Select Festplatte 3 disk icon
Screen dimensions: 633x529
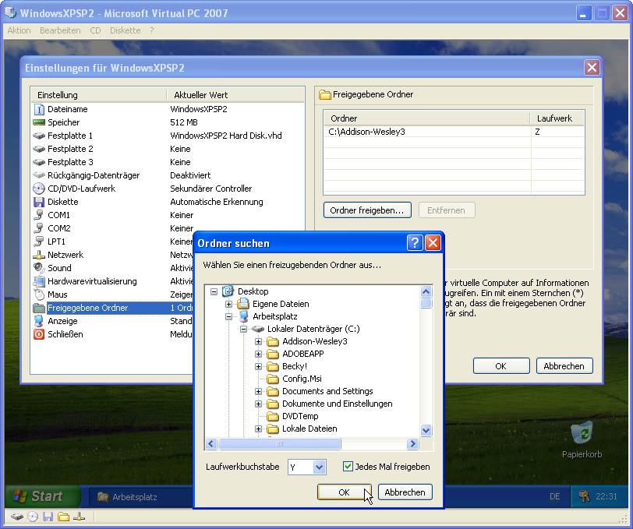(x=39, y=162)
